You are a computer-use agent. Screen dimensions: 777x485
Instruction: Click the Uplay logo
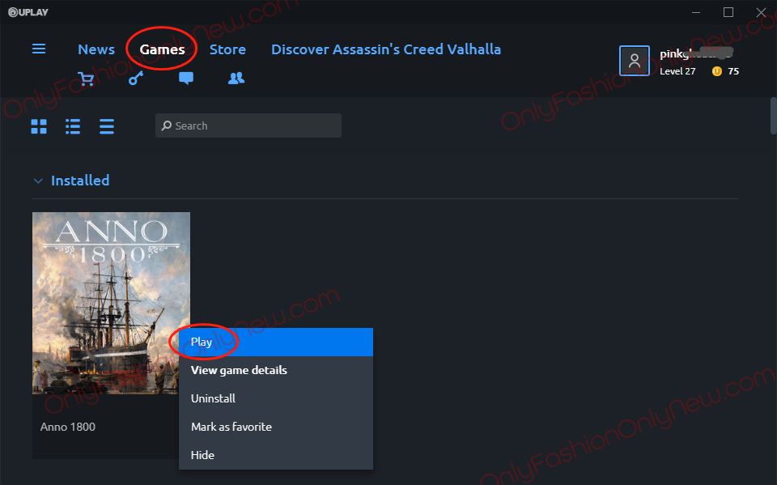28,12
